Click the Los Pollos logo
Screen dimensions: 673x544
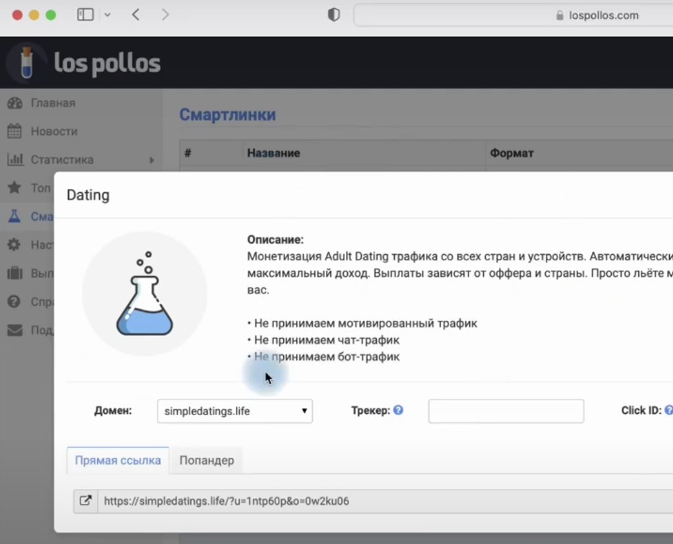(x=84, y=63)
